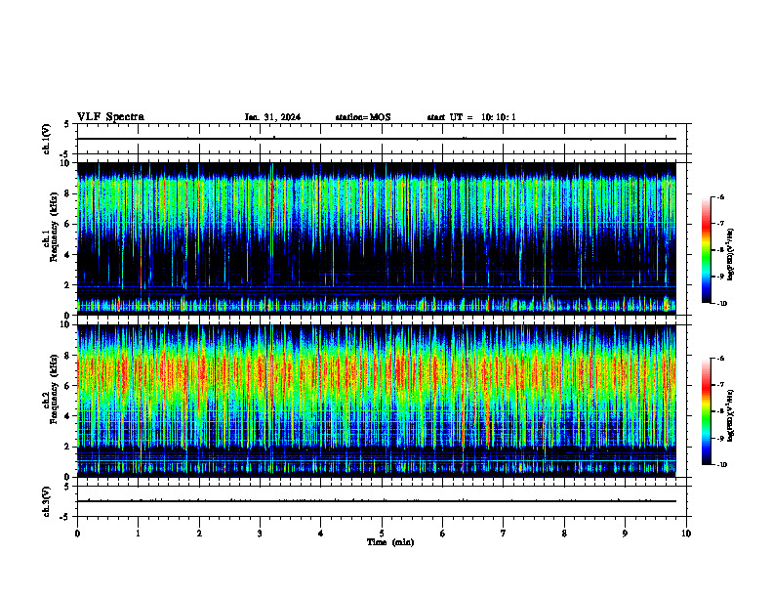Click the "VLF Spectra" plot title

(x=110, y=117)
